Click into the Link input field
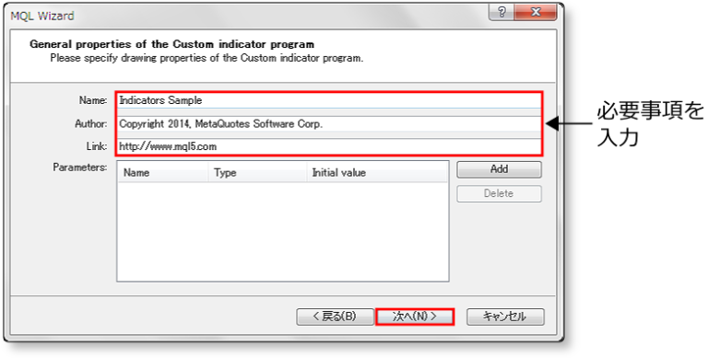The height and width of the screenshot is (358, 708). 329,146
